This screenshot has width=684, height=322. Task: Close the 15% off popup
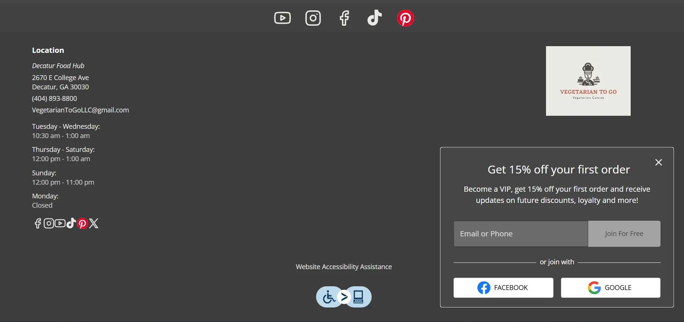tap(659, 162)
